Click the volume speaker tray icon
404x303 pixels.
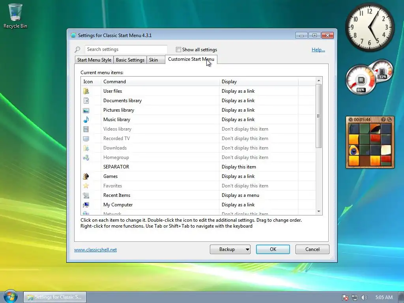point(364,297)
